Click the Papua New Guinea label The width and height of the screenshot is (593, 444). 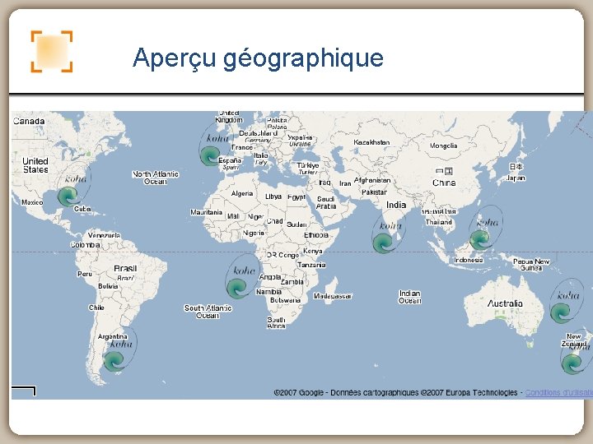531,265
